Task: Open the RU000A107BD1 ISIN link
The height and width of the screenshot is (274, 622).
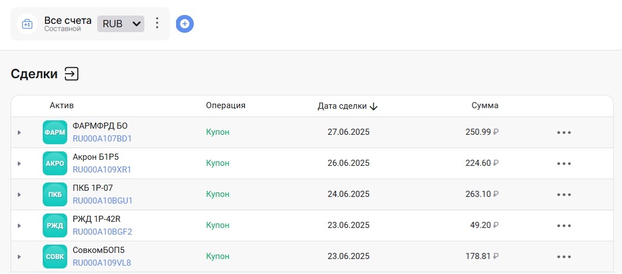Action: point(102,139)
